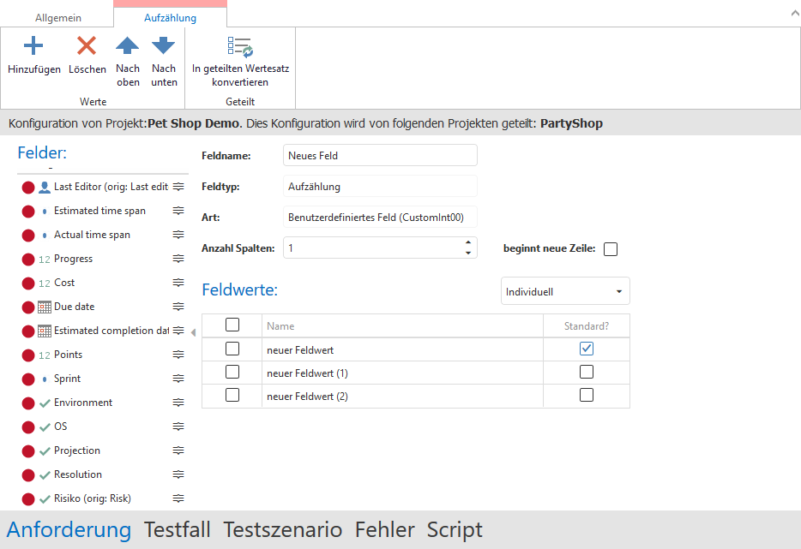Switch to the Script section
This screenshot has width=801, height=549.
click(x=455, y=529)
